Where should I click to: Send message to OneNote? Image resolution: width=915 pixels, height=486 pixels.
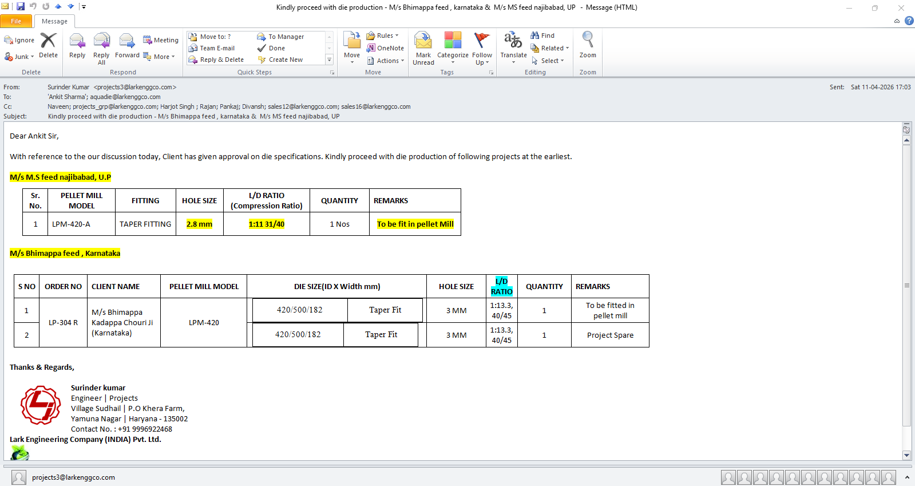[386, 48]
